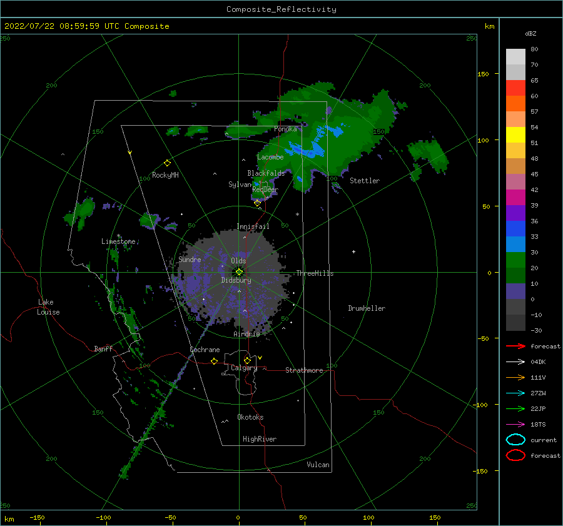Viewport: 563px width, 526px height.
Task: Click the green echo cell northeast of Stettler
Action: (x=429, y=156)
